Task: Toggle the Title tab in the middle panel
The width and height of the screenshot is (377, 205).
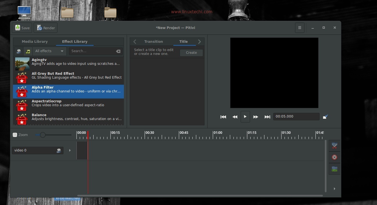Action: pyautogui.click(x=183, y=41)
